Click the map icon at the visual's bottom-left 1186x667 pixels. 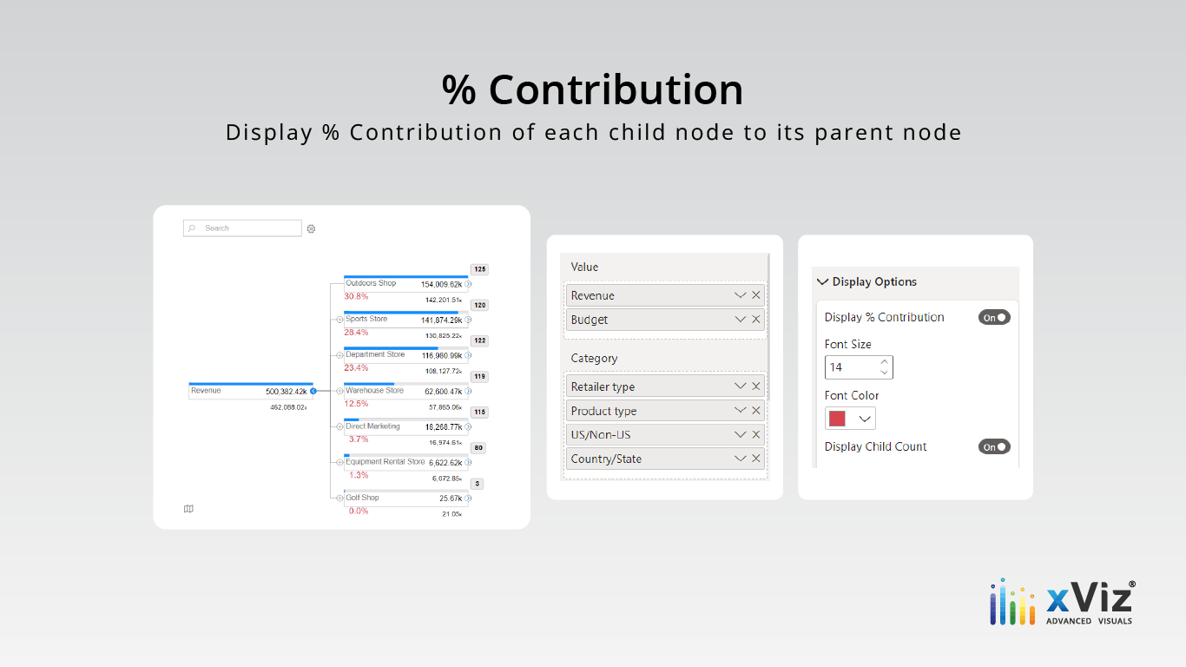pos(188,509)
